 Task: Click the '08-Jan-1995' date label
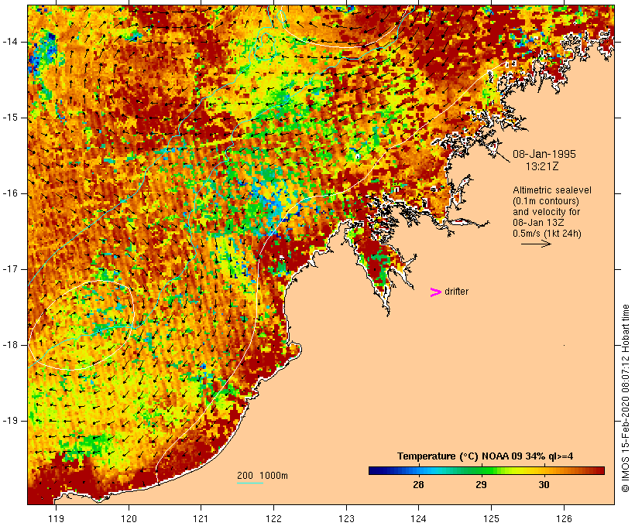click(x=544, y=154)
